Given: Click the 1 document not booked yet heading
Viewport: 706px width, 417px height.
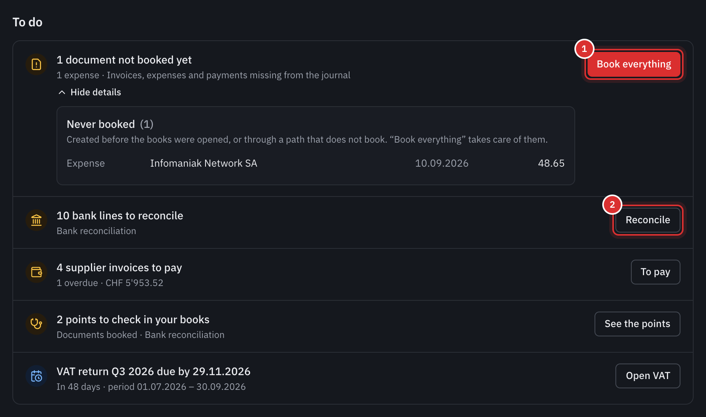Looking at the screenshot, I should 124,60.
